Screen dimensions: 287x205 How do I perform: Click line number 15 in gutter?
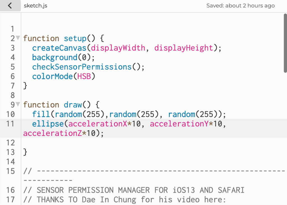(x=10, y=171)
